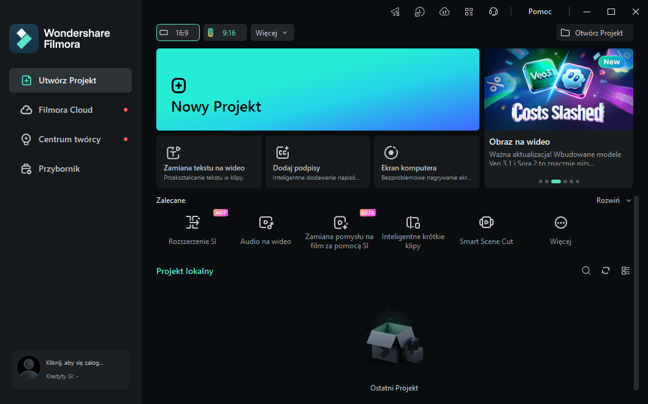
Task: Click the Więcej three-dots icon under Zalecane
Action: (560, 223)
